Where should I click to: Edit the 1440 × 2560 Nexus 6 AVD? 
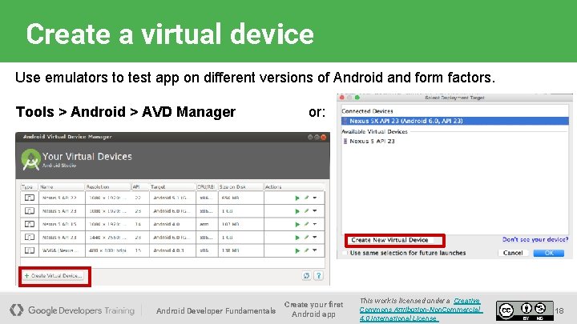(x=306, y=238)
